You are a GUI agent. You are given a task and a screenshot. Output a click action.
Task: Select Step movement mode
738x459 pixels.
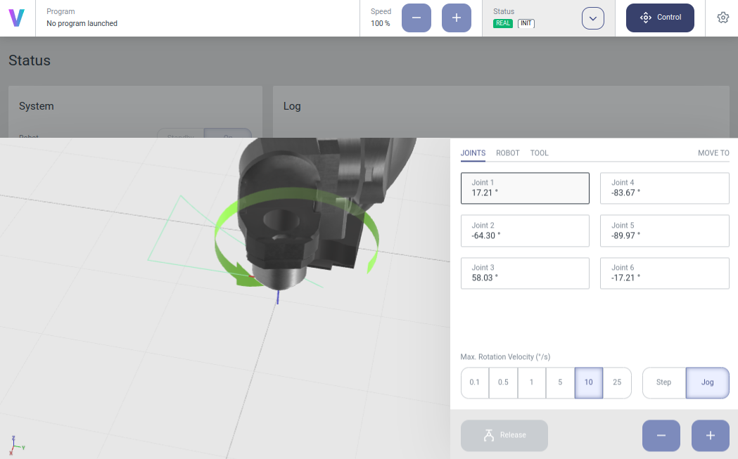(663, 382)
